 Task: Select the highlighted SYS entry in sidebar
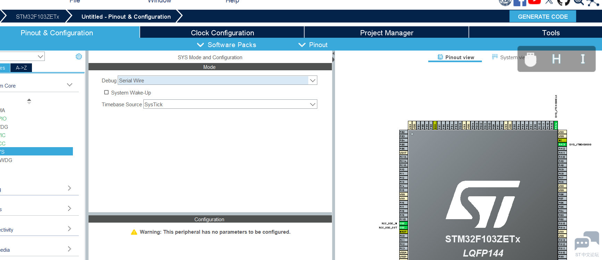pos(36,152)
